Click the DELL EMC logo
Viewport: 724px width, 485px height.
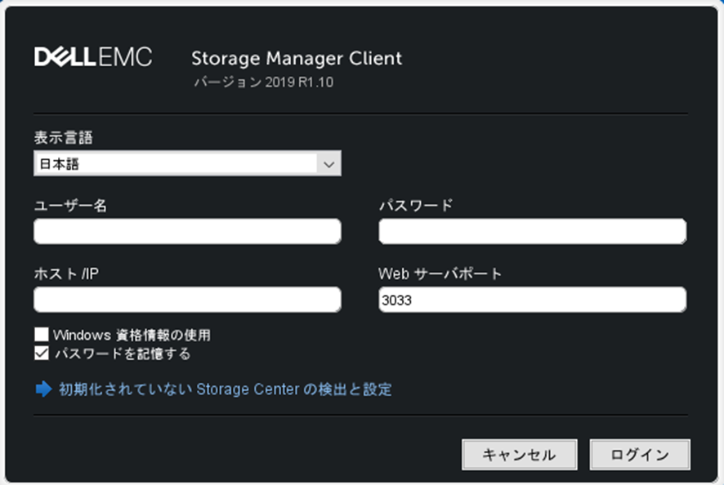point(94,57)
